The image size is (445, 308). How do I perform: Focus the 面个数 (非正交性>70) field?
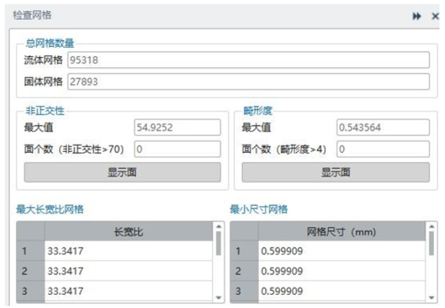point(177,148)
